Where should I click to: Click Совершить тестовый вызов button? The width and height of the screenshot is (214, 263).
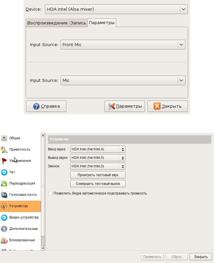click(98, 184)
